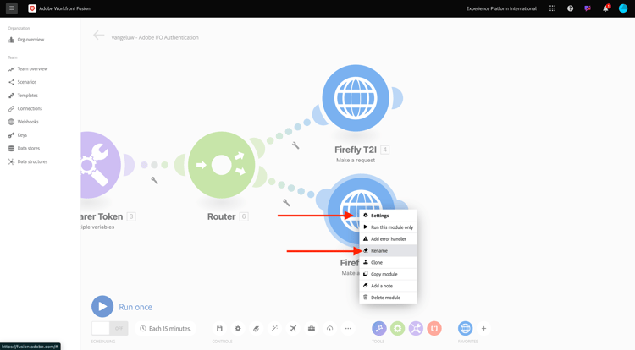This screenshot has height=350, width=635.
Task: Click the Run once play button
Action: [x=102, y=306]
